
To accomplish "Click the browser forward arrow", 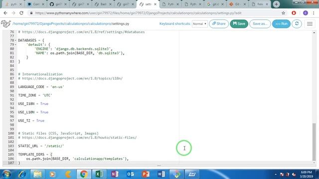I will [x=13, y=13].
